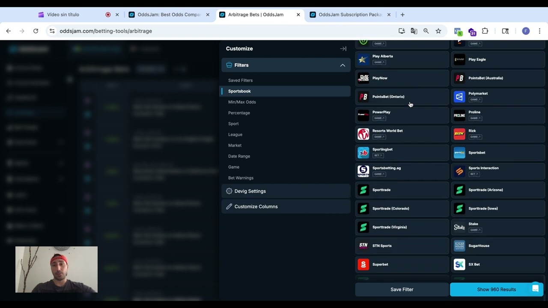
Task: Click the Proline logo icon
Action: tap(459, 115)
